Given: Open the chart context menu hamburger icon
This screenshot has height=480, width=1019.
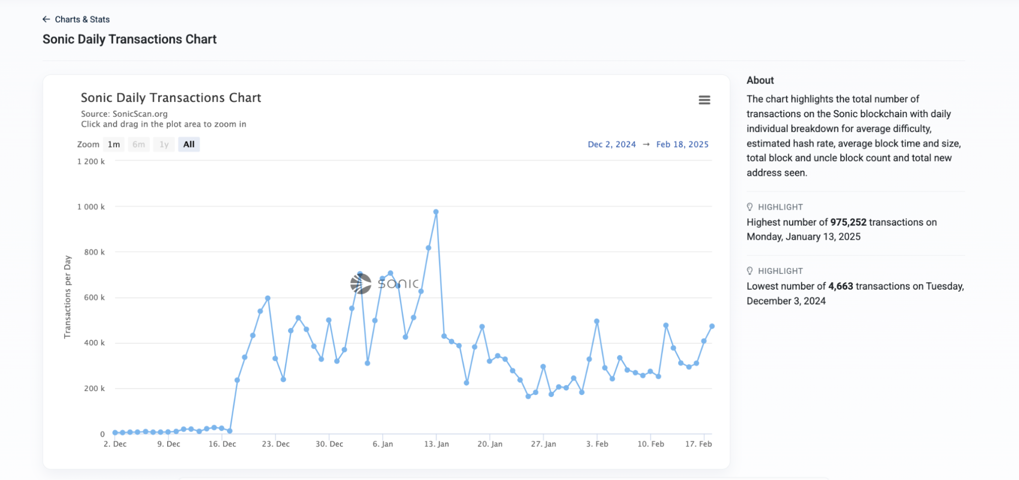Looking at the screenshot, I should [x=704, y=100].
